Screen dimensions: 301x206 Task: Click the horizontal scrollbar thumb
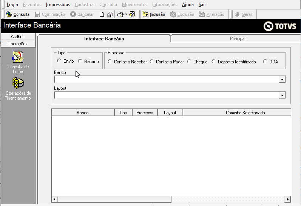click(114, 199)
